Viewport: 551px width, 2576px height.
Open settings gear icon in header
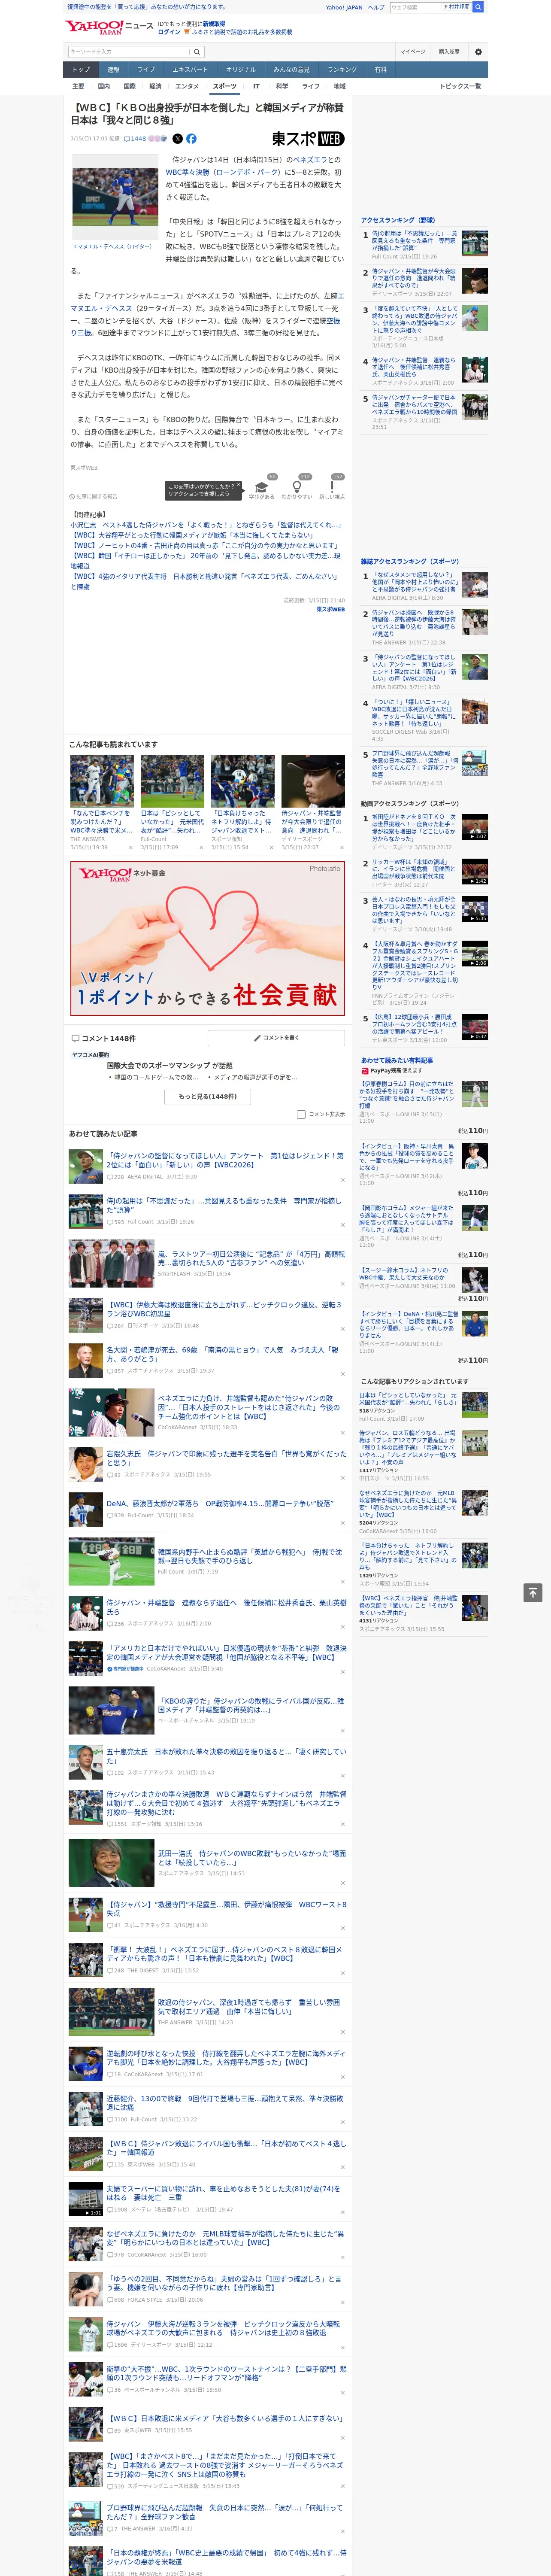[x=478, y=52]
